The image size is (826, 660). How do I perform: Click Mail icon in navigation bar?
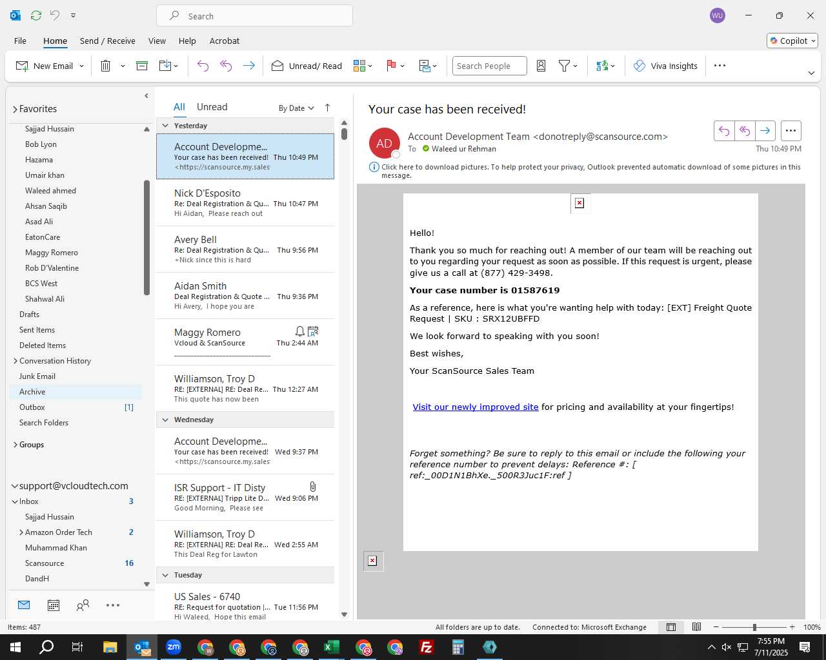point(24,605)
